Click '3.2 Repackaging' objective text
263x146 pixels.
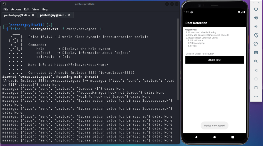pyautogui.click(x=196, y=43)
